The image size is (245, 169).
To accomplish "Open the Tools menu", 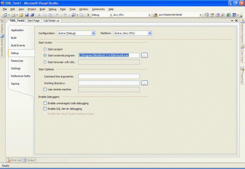I will 72,9.
